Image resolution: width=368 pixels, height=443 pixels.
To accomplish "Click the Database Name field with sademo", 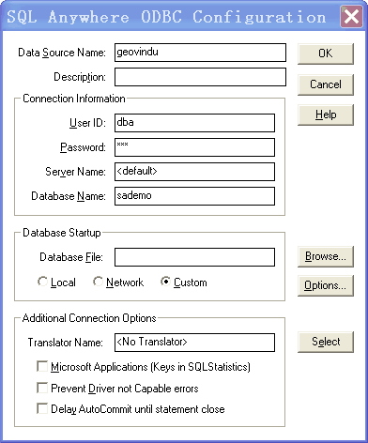I will point(194,196).
